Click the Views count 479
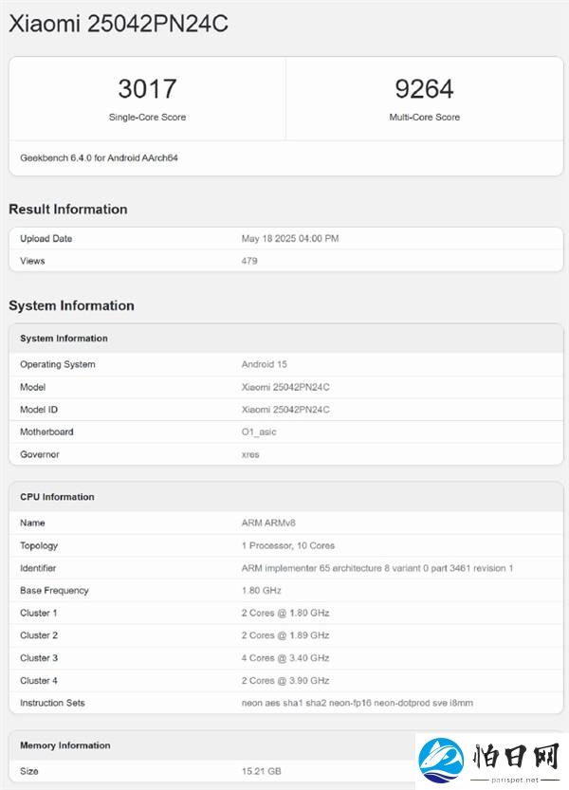The image size is (569, 790). pos(249,261)
